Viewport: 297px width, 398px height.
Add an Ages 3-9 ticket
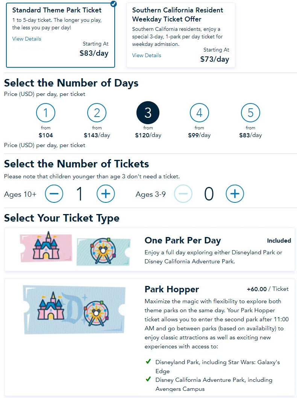[x=235, y=194]
